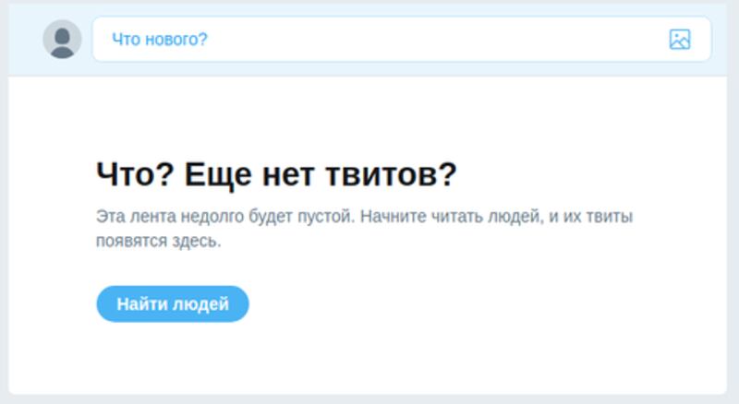Click the round gray account avatar
Viewport: 739px width, 404px height.
tap(62, 40)
